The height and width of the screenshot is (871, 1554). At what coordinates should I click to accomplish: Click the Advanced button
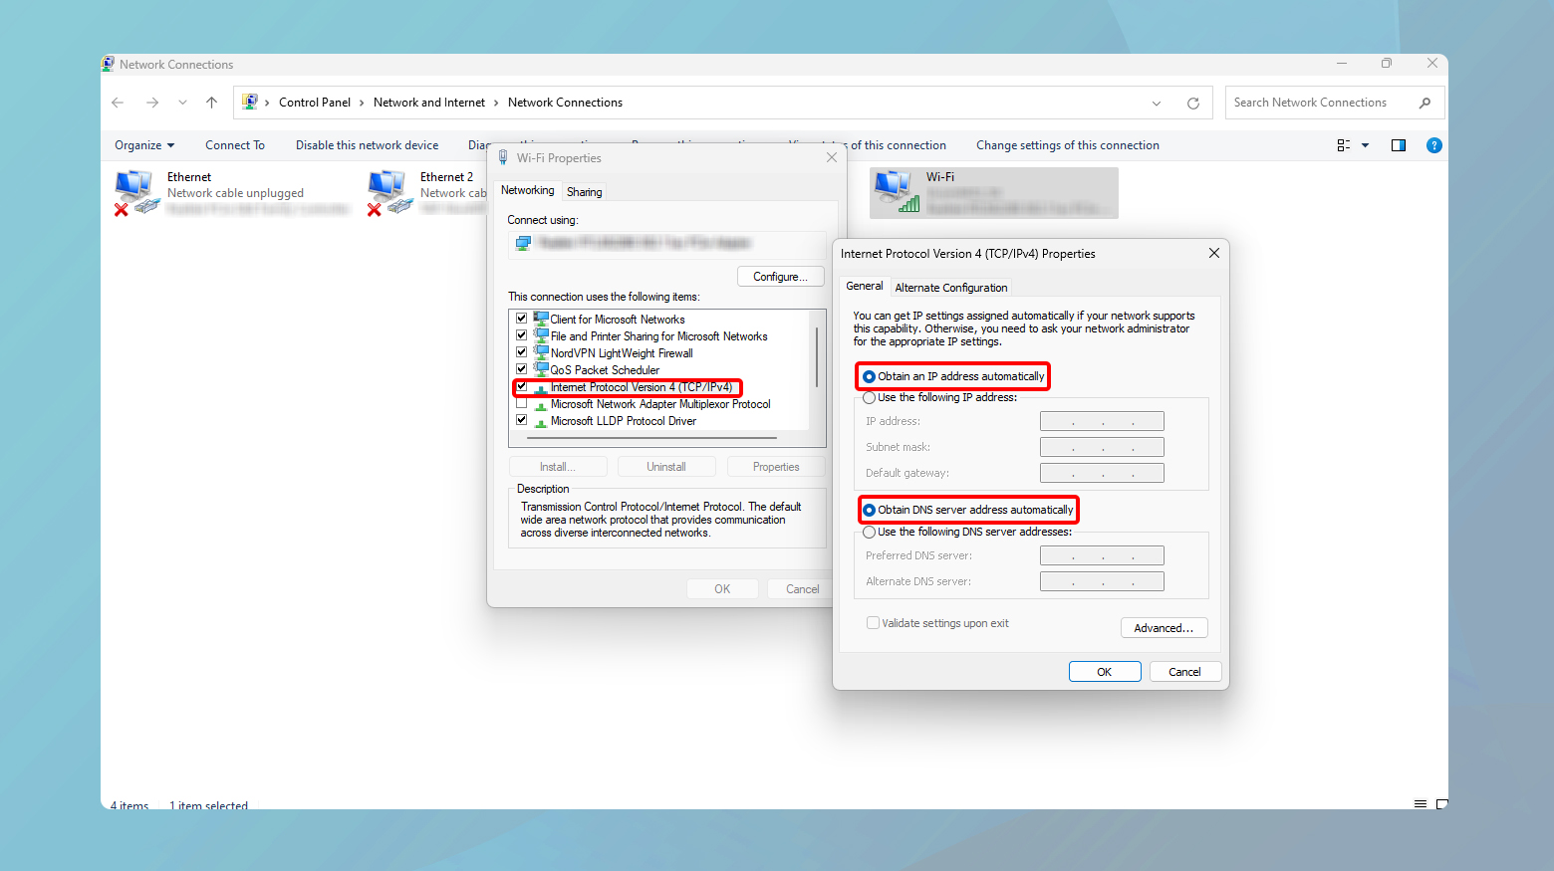tap(1164, 627)
